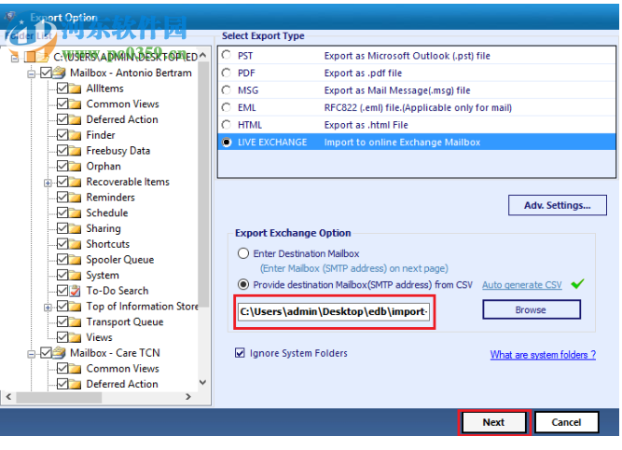Uncheck the Reminders folder checkbox
Image resolution: width=622 pixels, height=450 pixels.
click(x=62, y=197)
